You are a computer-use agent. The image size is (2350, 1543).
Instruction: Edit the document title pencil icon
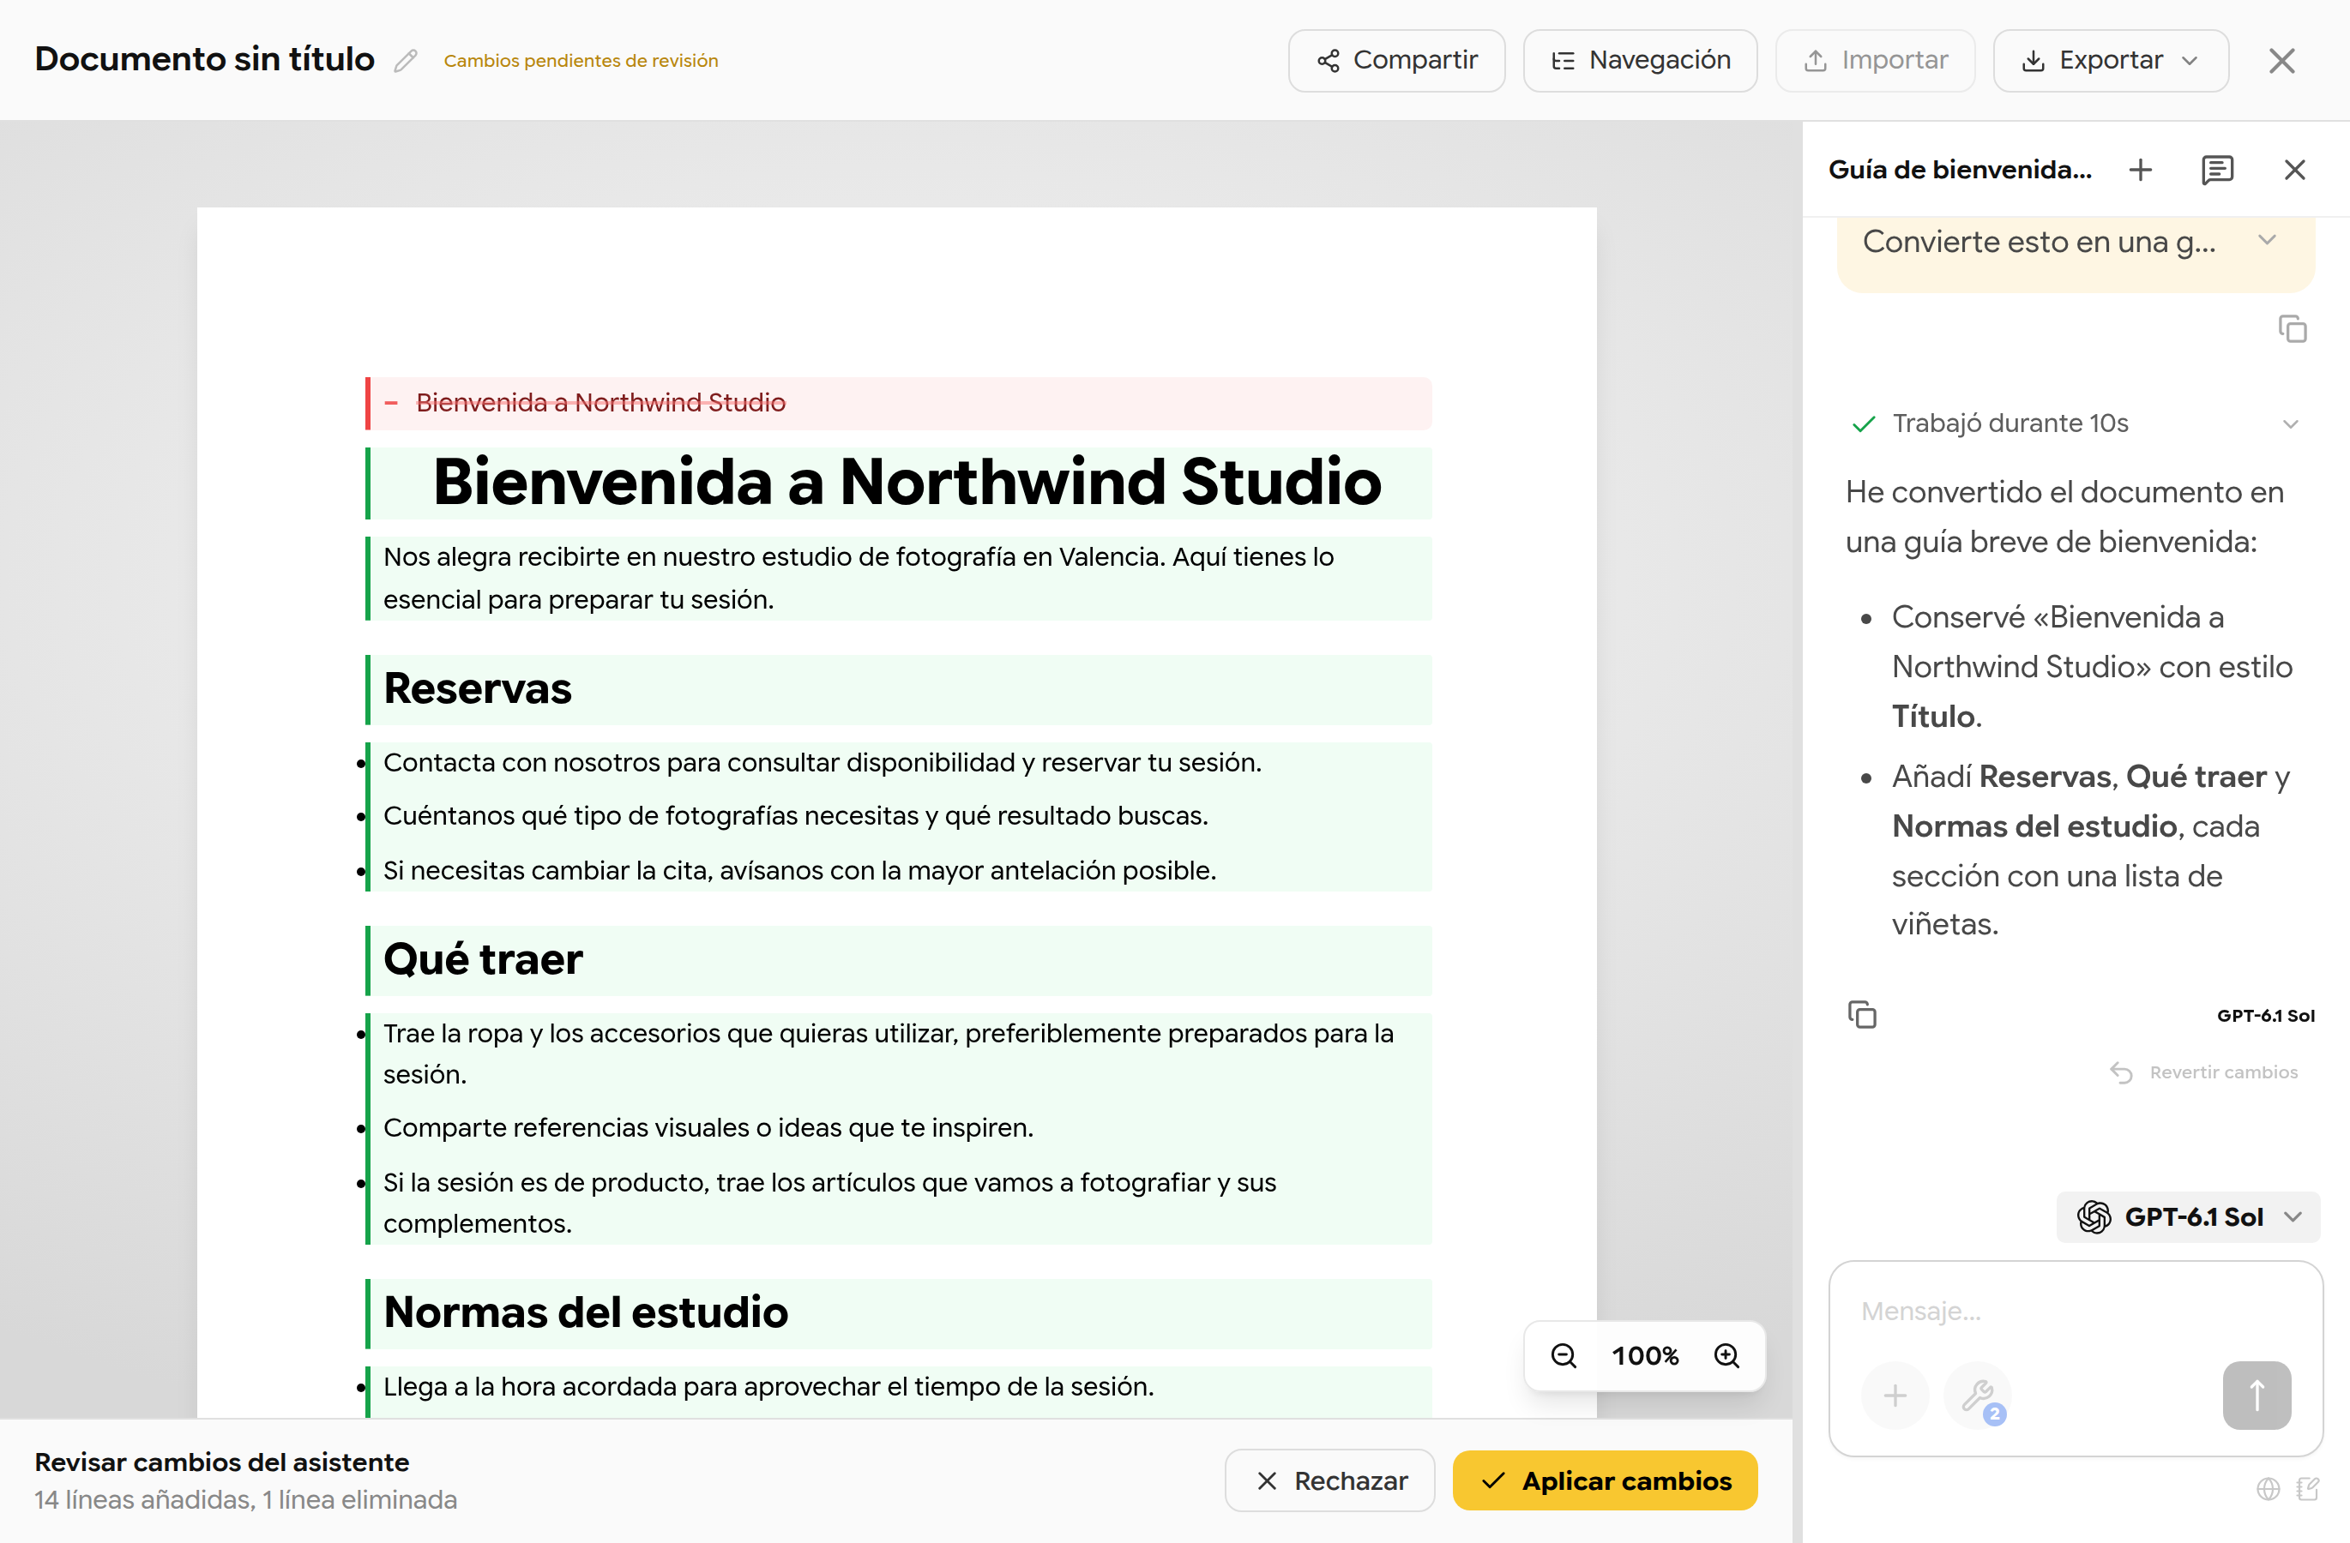(405, 60)
